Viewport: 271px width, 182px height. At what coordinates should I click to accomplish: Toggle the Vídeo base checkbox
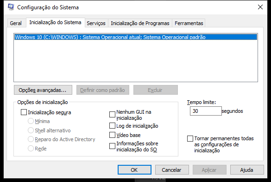tap(113, 135)
